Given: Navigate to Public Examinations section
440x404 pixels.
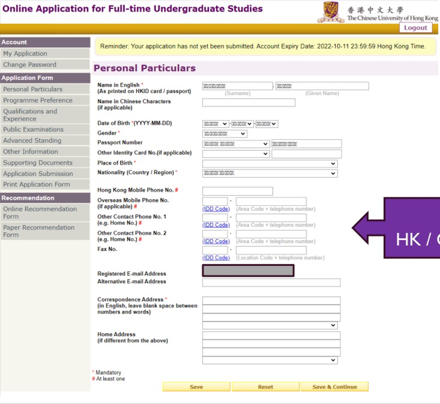Looking at the screenshot, I should pyautogui.click(x=45, y=129).
